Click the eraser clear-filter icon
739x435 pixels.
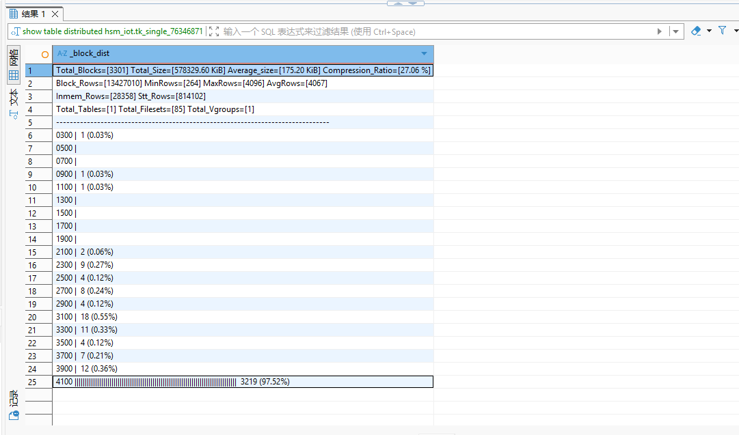[696, 31]
